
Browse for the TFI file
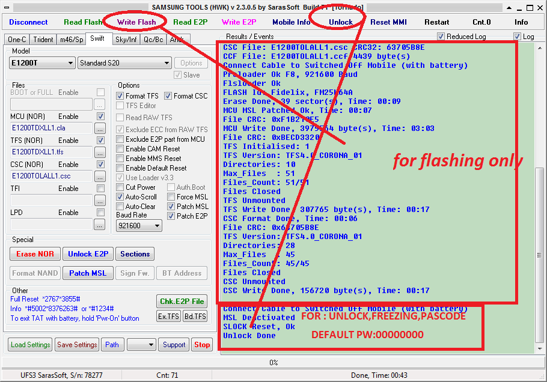tap(100, 201)
